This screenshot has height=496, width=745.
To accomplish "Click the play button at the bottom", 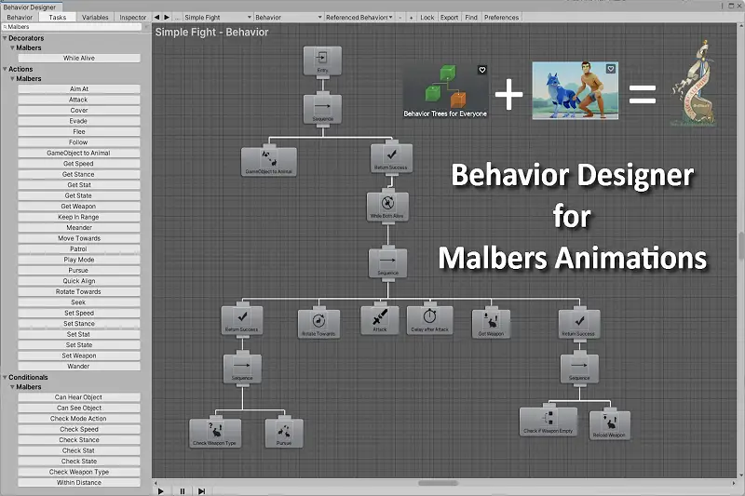I will [x=160, y=491].
